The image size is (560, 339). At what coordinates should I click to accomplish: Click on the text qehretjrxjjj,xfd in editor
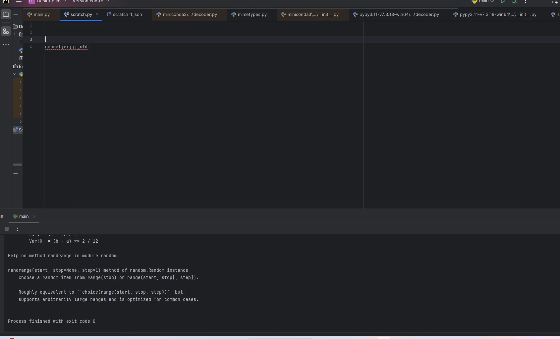[x=66, y=47]
